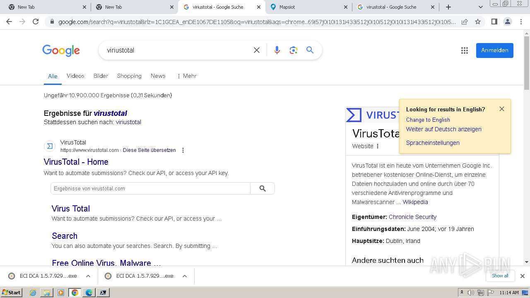The width and height of the screenshot is (530, 298).
Task: Expand options for first ECI DCA download
Action: pyautogui.click(x=88, y=276)
